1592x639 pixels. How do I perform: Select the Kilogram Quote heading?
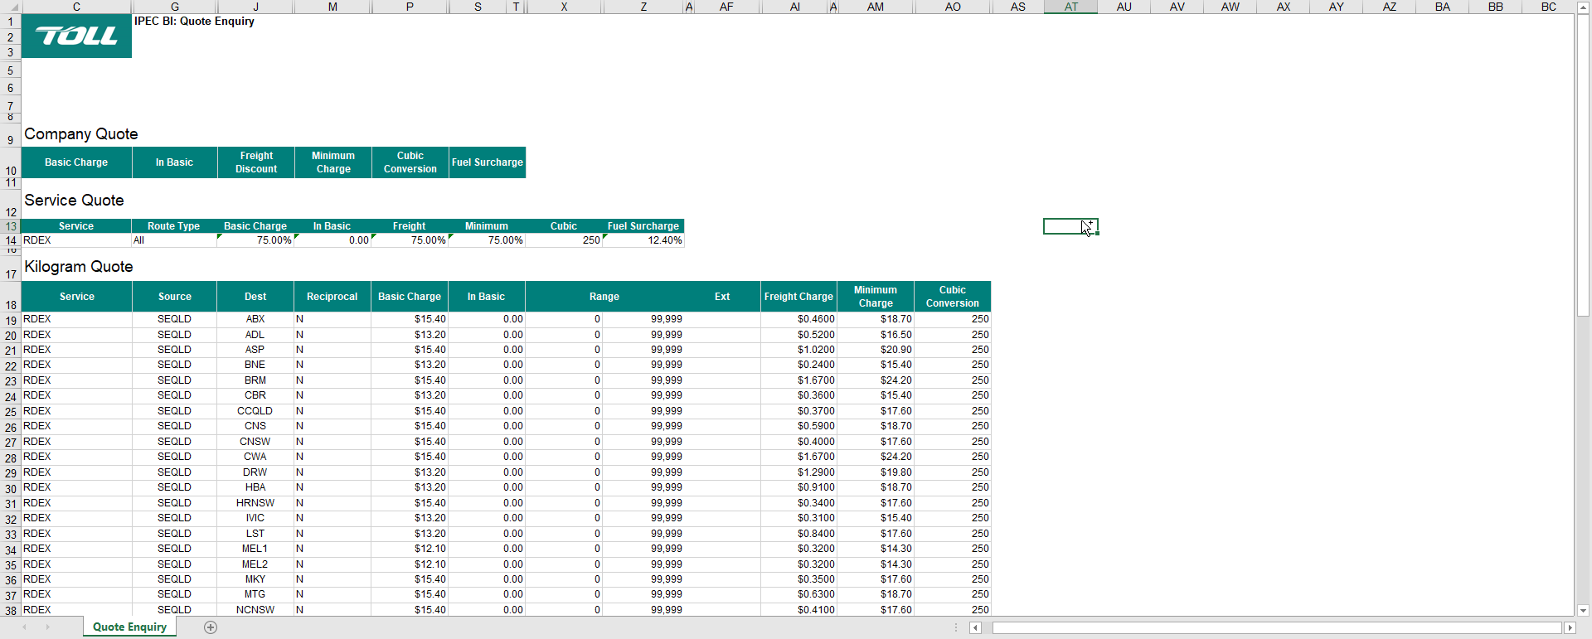79,267
